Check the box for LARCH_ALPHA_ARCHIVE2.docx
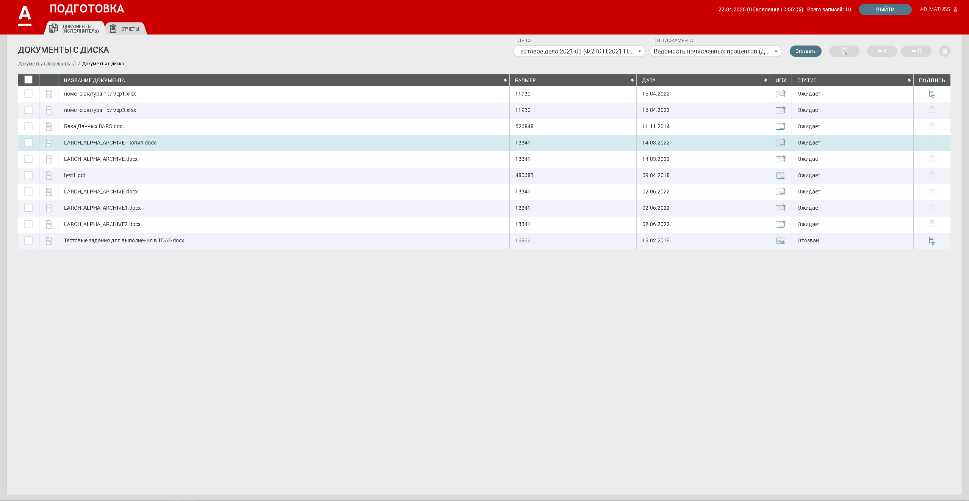 (x=28, y=224)
